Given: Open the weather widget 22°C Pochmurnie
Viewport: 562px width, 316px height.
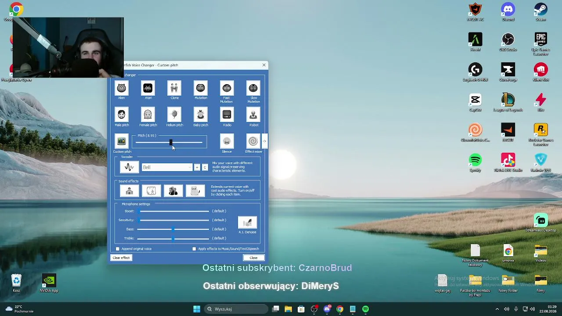Looking at the screenshot, I should click(20, 309).
